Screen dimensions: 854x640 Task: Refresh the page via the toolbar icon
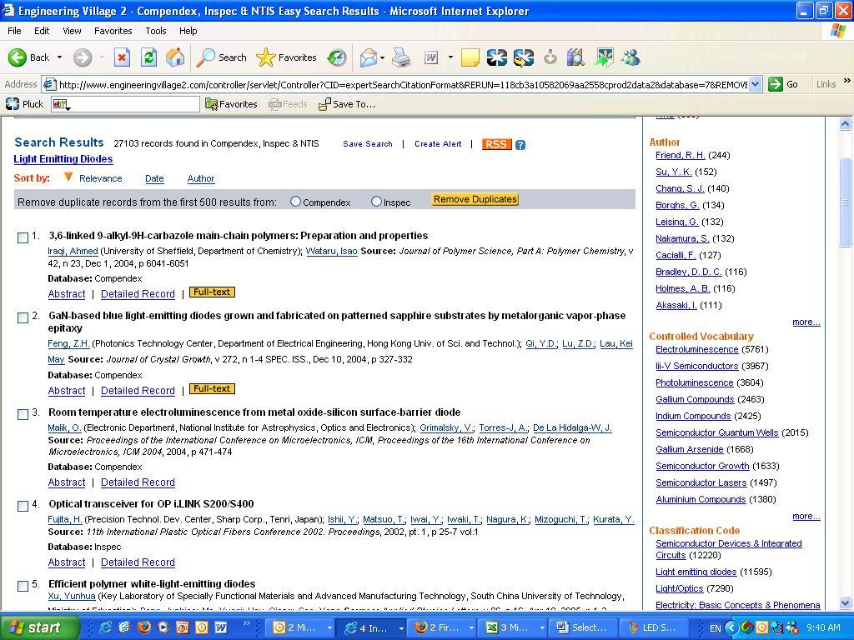click(148, 57)
